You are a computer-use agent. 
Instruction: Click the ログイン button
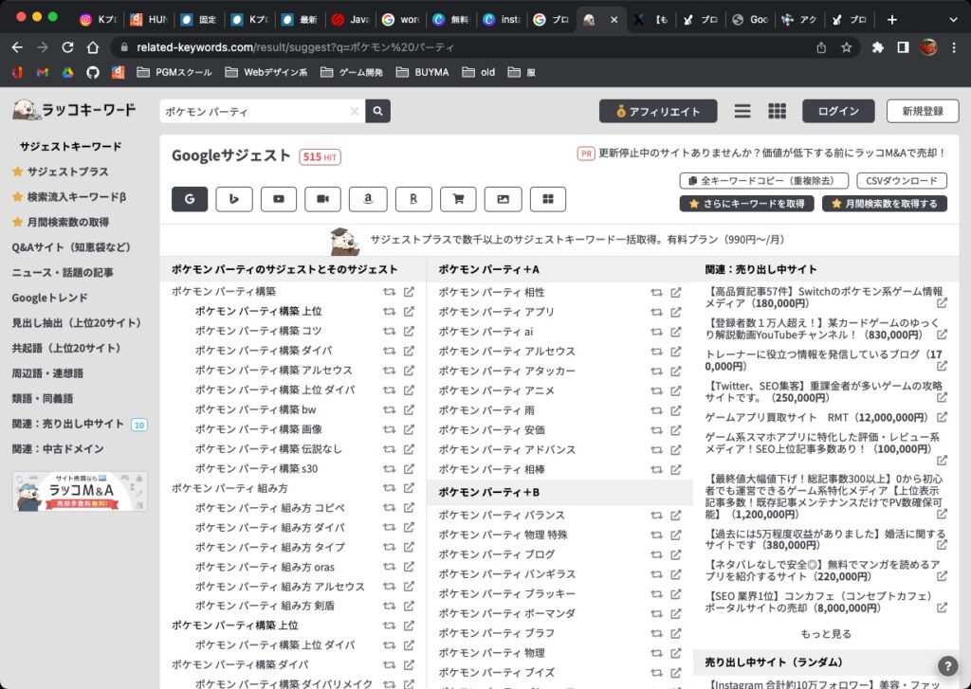[838, 111]
